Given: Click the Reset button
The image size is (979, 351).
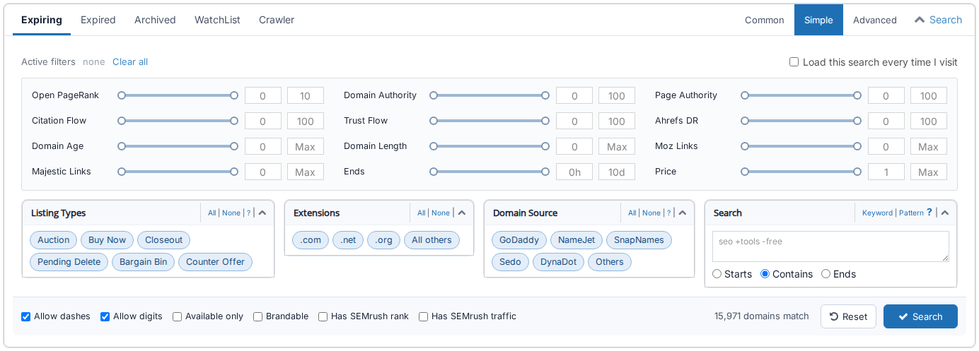Looking at the screenshot, I should [848, 316].
